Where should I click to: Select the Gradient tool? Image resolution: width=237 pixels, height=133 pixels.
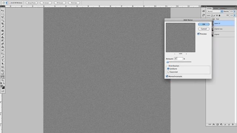(x=3, y=47)
